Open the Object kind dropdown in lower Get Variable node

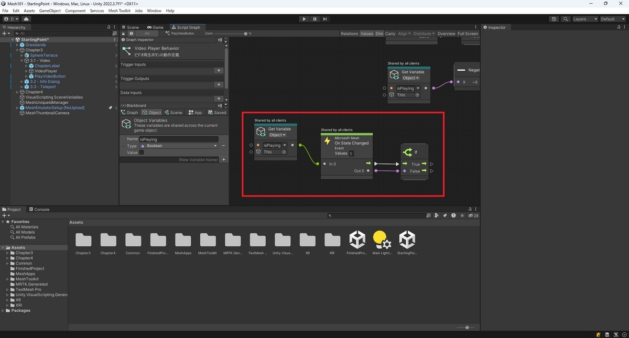click(277, 135)
